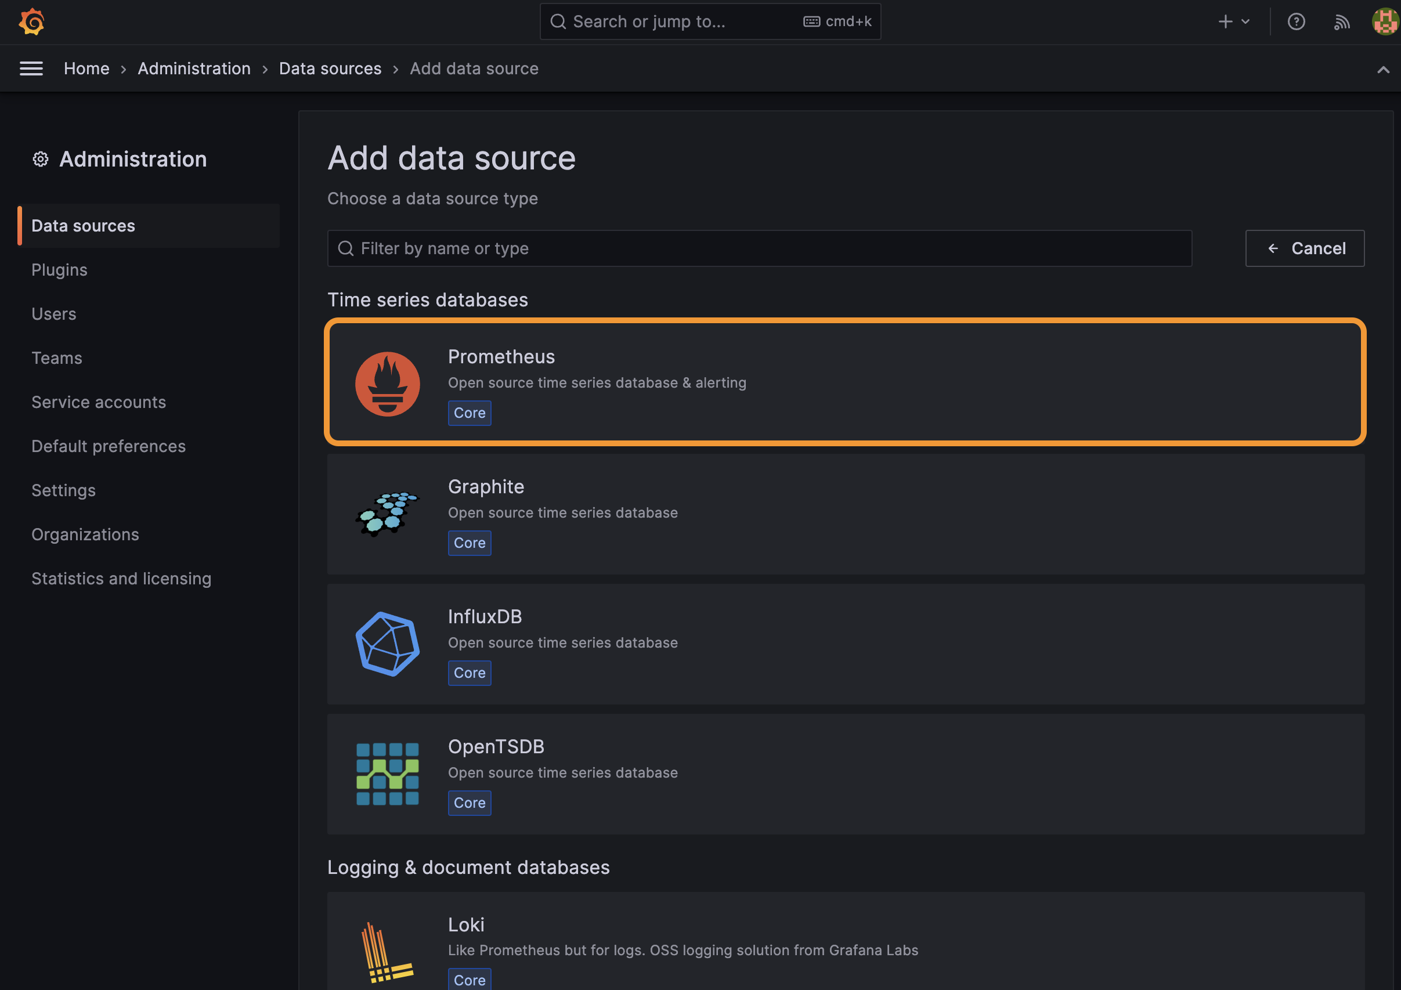Focus the Filter by name or type field
Image resolution: width=1401 pixels, height=990 pixels.
pyautogui.click(x=759, y=248)
